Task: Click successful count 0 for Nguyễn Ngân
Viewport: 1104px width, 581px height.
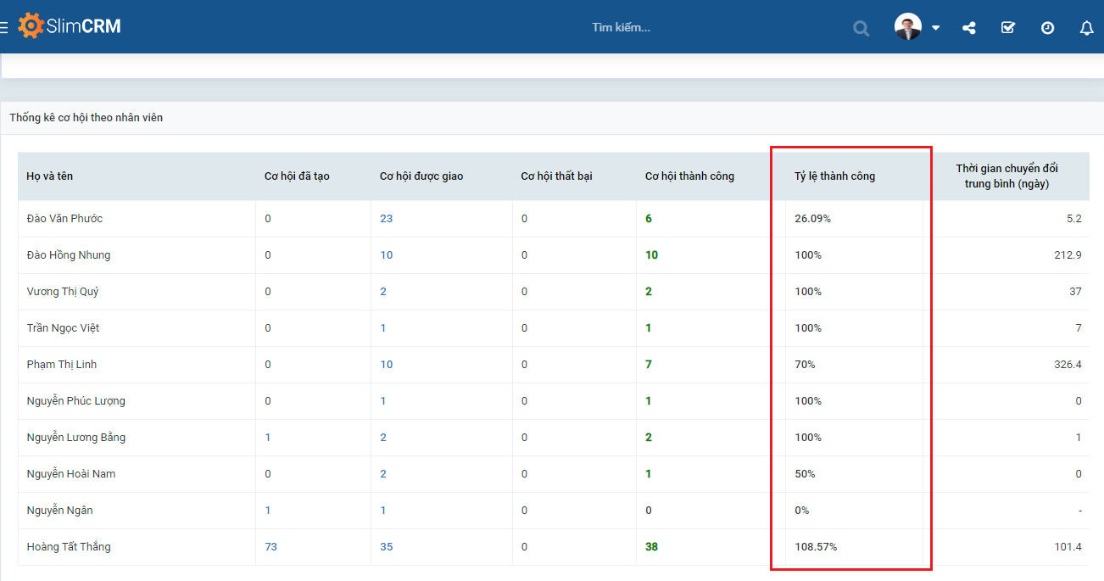Action: (x=649, y=511)
